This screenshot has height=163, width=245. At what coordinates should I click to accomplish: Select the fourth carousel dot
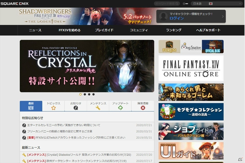point(93,94)
